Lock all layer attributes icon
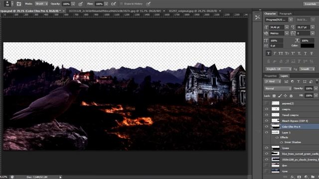Image resolution: width=319 pixels, height=179 pixels. click(291, 96)
